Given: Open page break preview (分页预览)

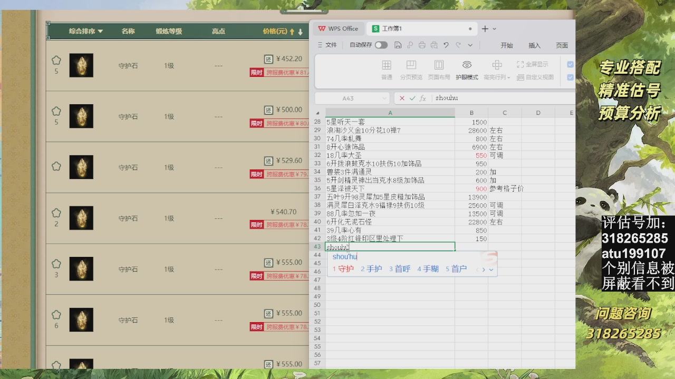Looking at the screenshot, I should [x=411, y=69].
